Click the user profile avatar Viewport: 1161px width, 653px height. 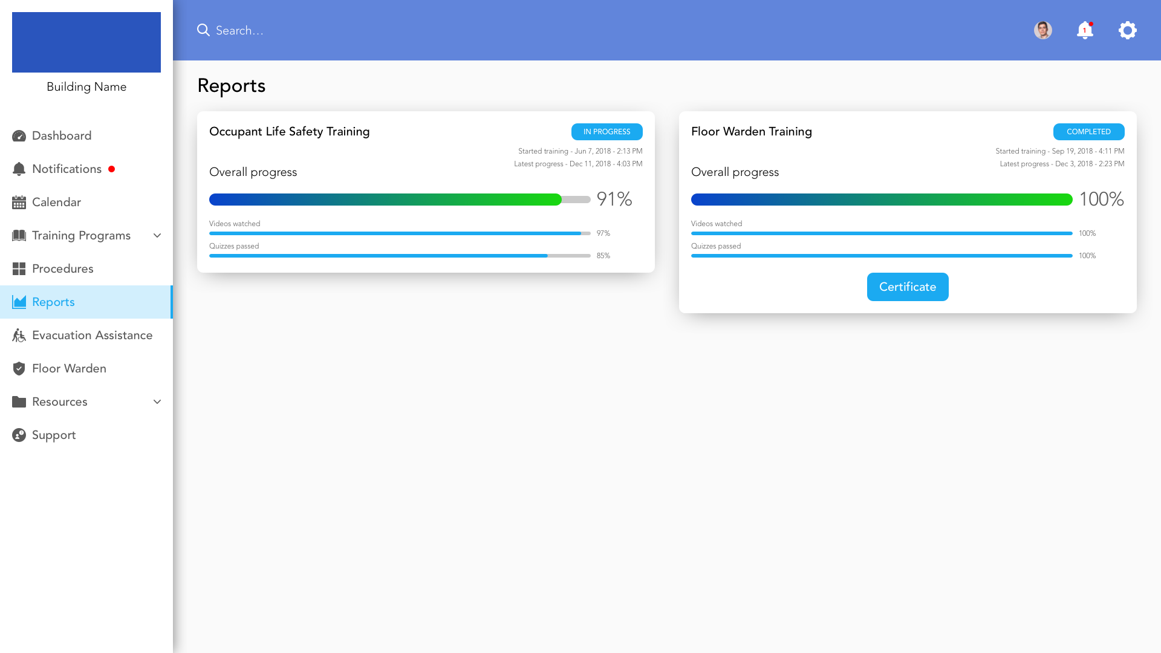coord(1042,30)
